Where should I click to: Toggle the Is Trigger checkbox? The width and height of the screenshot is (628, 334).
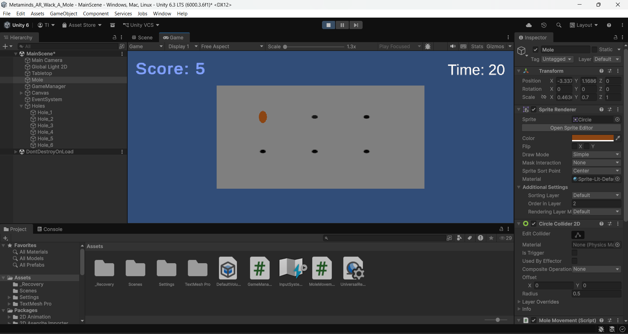[574, 253]
